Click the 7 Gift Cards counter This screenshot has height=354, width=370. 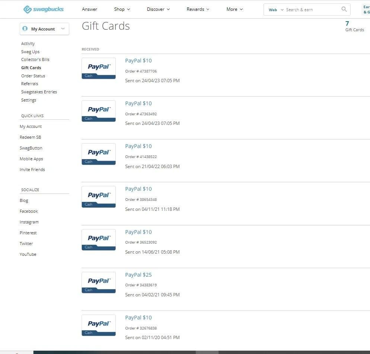(354, 26)
